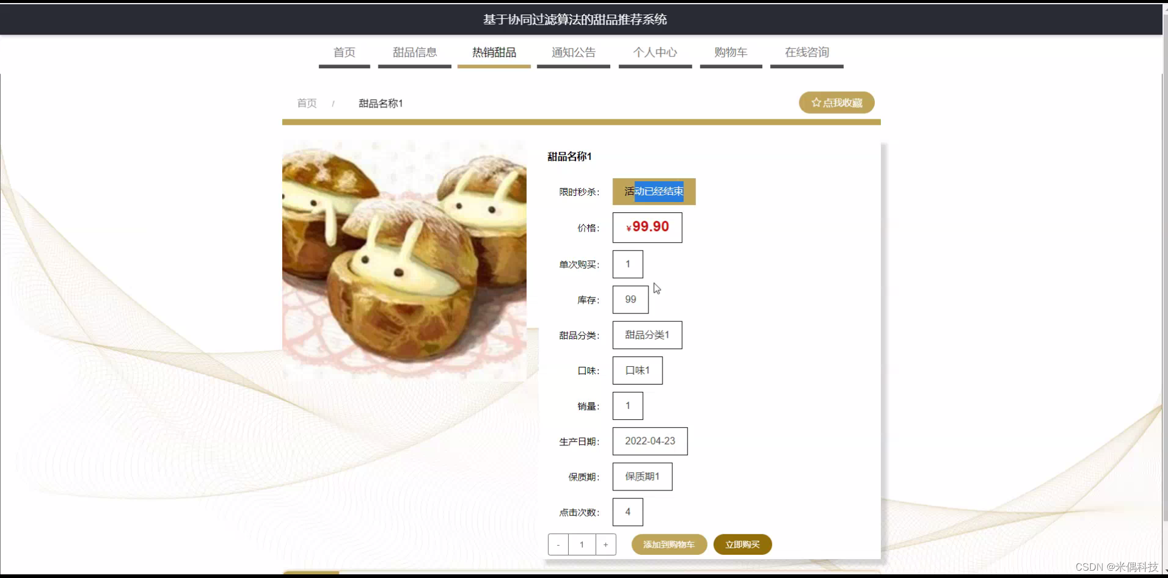Click the 活动已经结束 seckill status label
The height and width of the screenshot is (578, 1168).
[x=653, y=191]
